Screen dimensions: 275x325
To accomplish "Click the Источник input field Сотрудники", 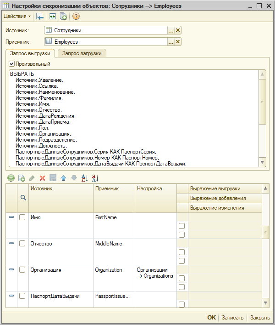I will tap(106, 30).
